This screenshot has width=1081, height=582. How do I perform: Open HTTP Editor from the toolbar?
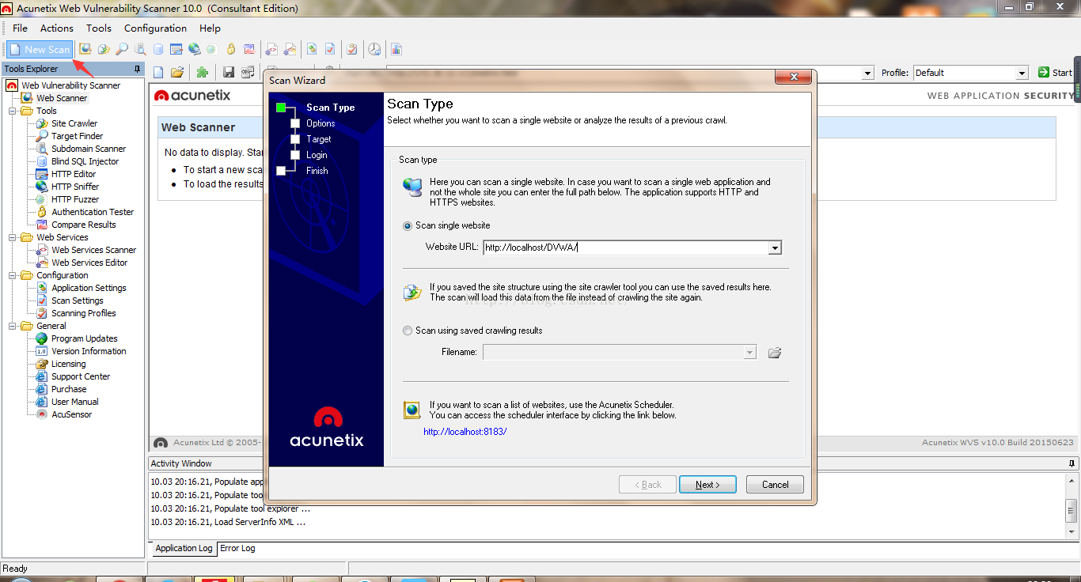point(176,50)
